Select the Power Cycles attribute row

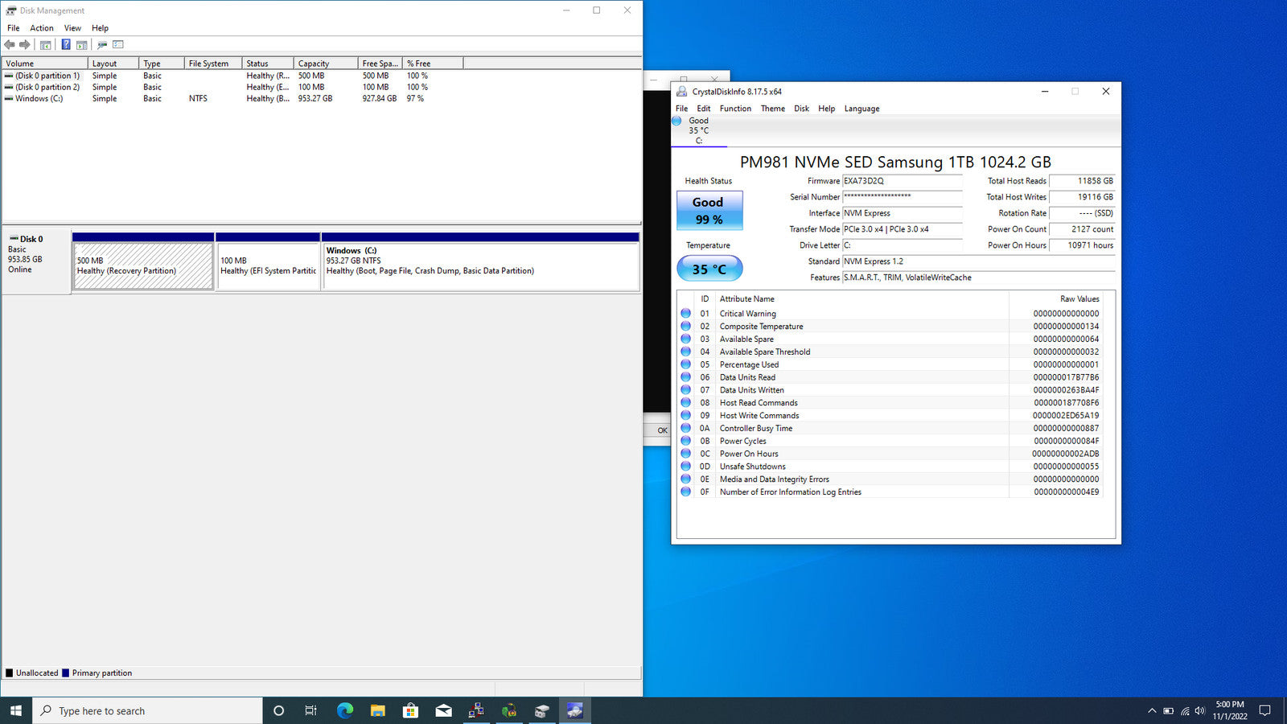click(x=890, y=441)
